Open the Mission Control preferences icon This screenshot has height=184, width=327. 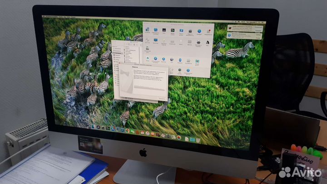pyautogui.click(x=173, y=30)
